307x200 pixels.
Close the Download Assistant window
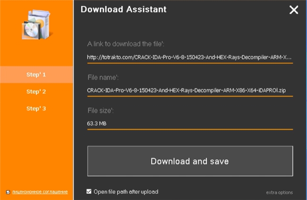pyautogui.click(x=294, y=10)
